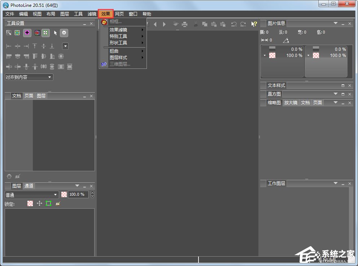358x266 pixels.
Task: Click the cyan crosshair target icon
Action: pyautogui.click(x=17, y=33)
